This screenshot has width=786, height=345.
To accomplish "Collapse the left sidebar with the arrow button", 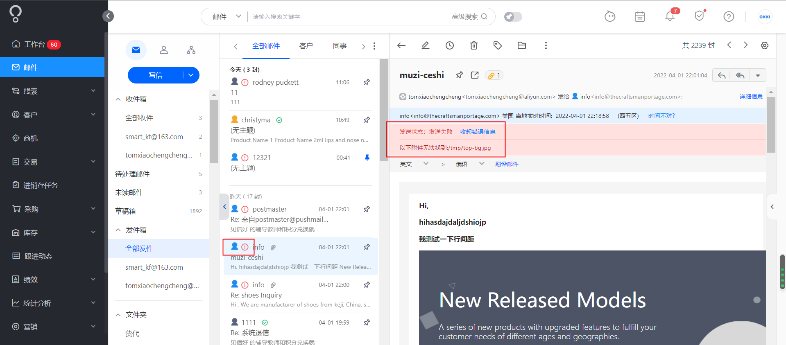I will (108, 16).
